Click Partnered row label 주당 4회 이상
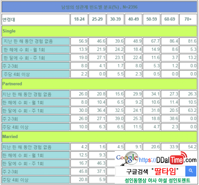This screenshot has height=185, width=199. coord(36,127)
